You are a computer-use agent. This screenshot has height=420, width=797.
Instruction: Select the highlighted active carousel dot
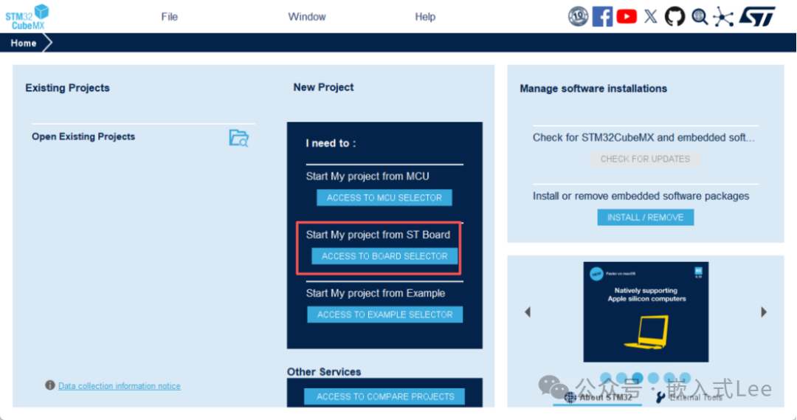638,377
